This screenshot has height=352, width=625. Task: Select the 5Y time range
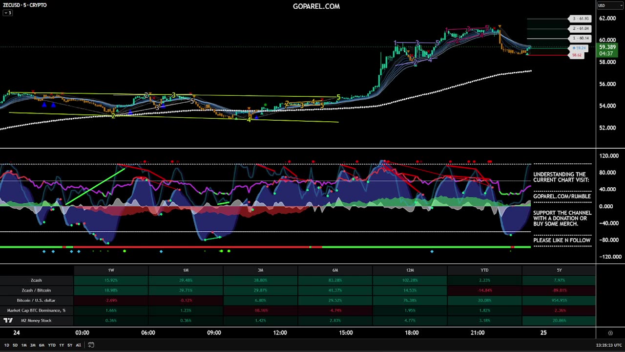(70, 345)
